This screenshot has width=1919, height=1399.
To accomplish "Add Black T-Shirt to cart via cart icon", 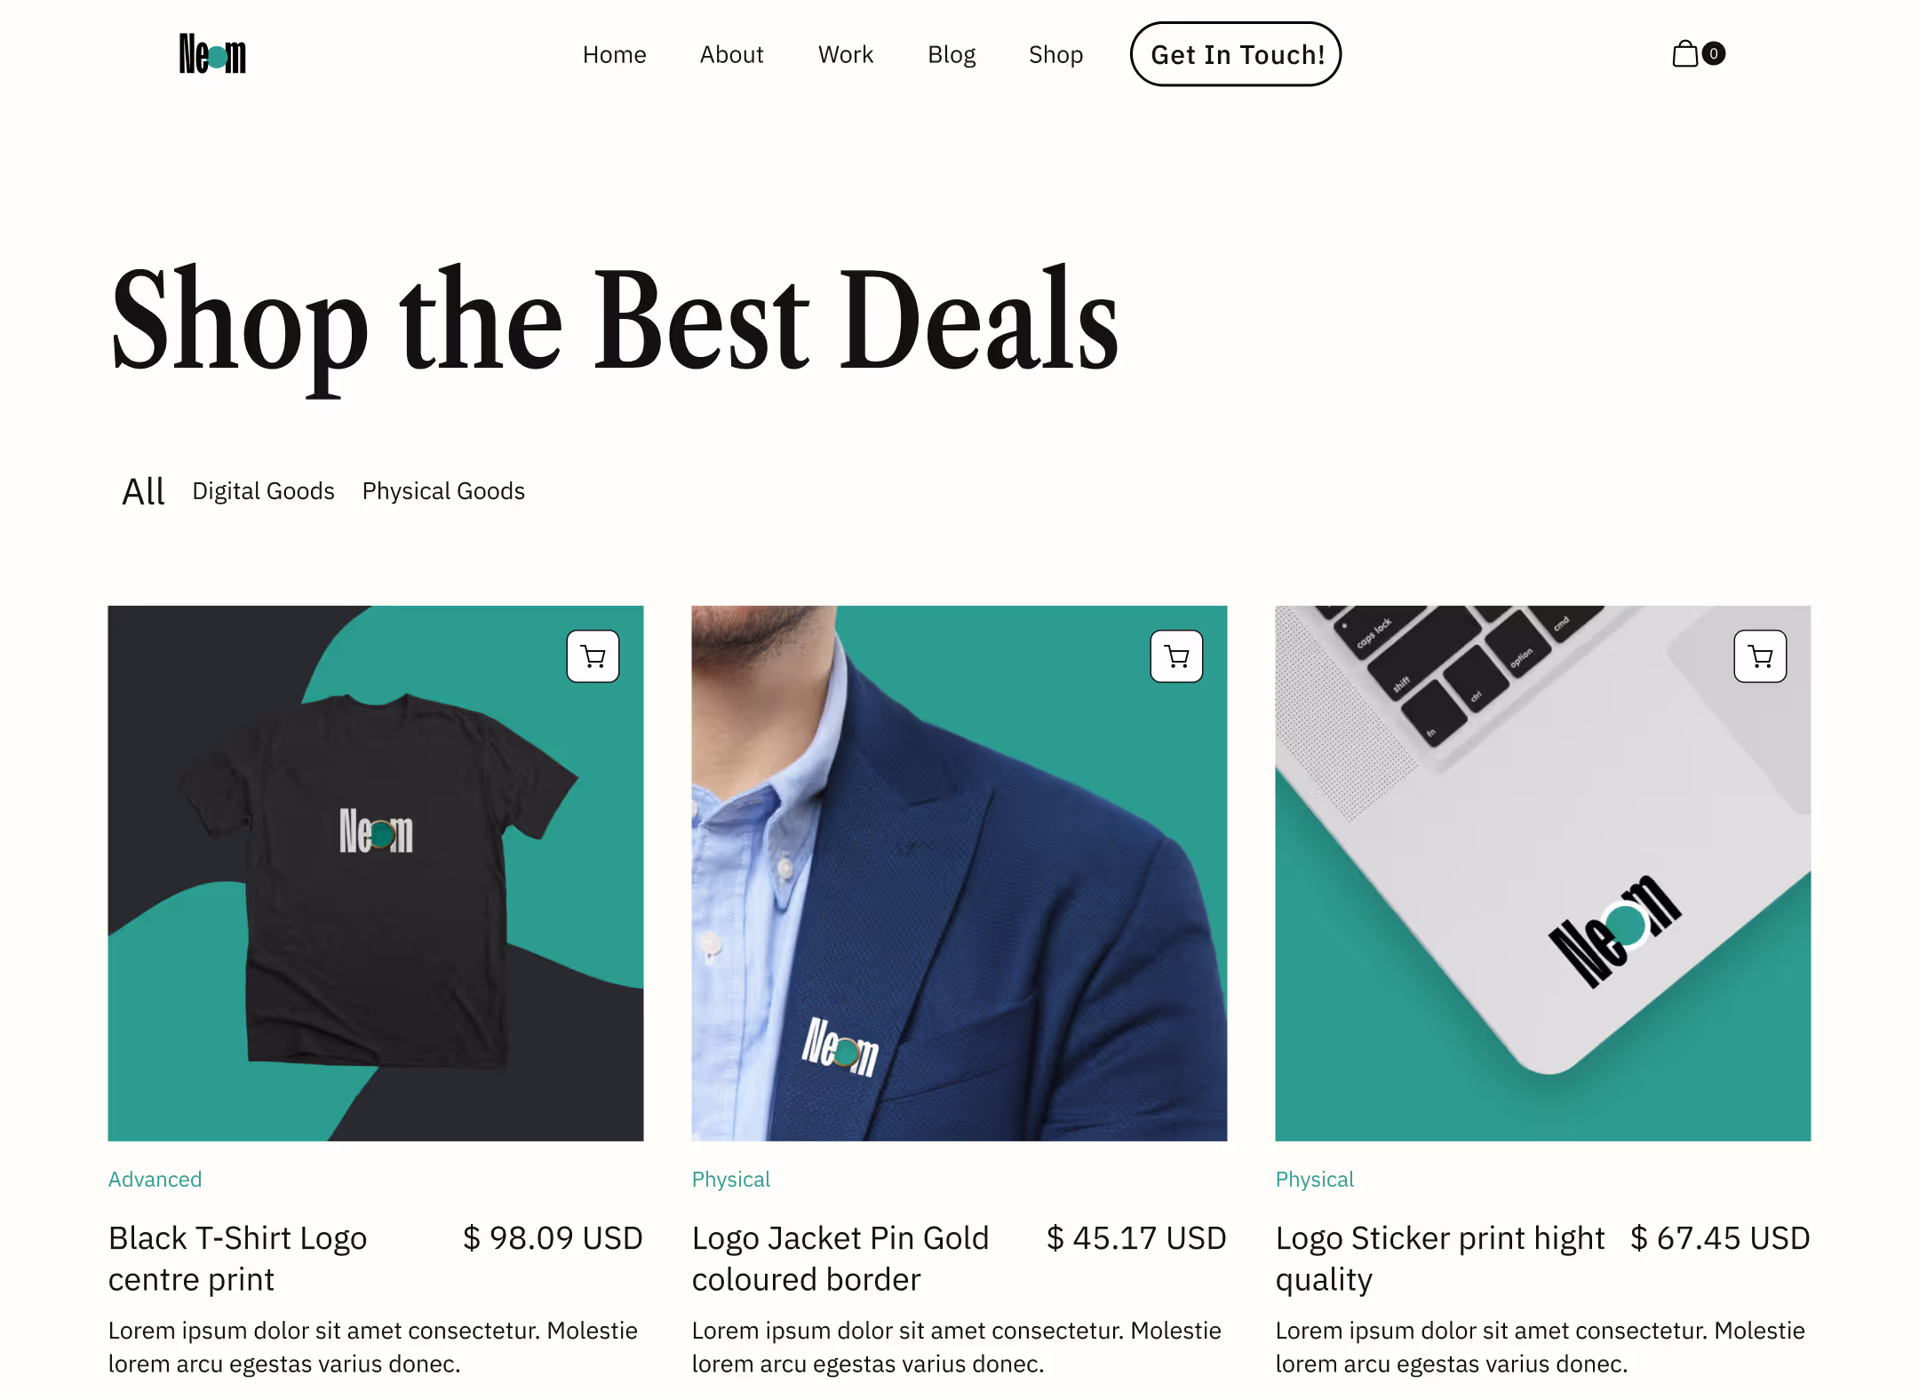I will pos(593,656).
